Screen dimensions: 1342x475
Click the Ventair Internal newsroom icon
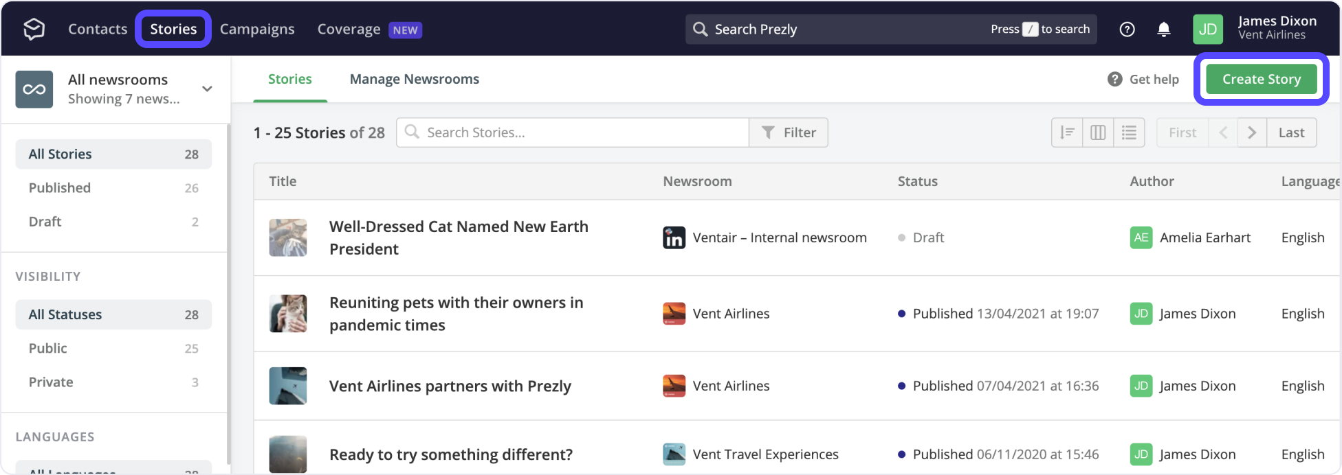674,237
